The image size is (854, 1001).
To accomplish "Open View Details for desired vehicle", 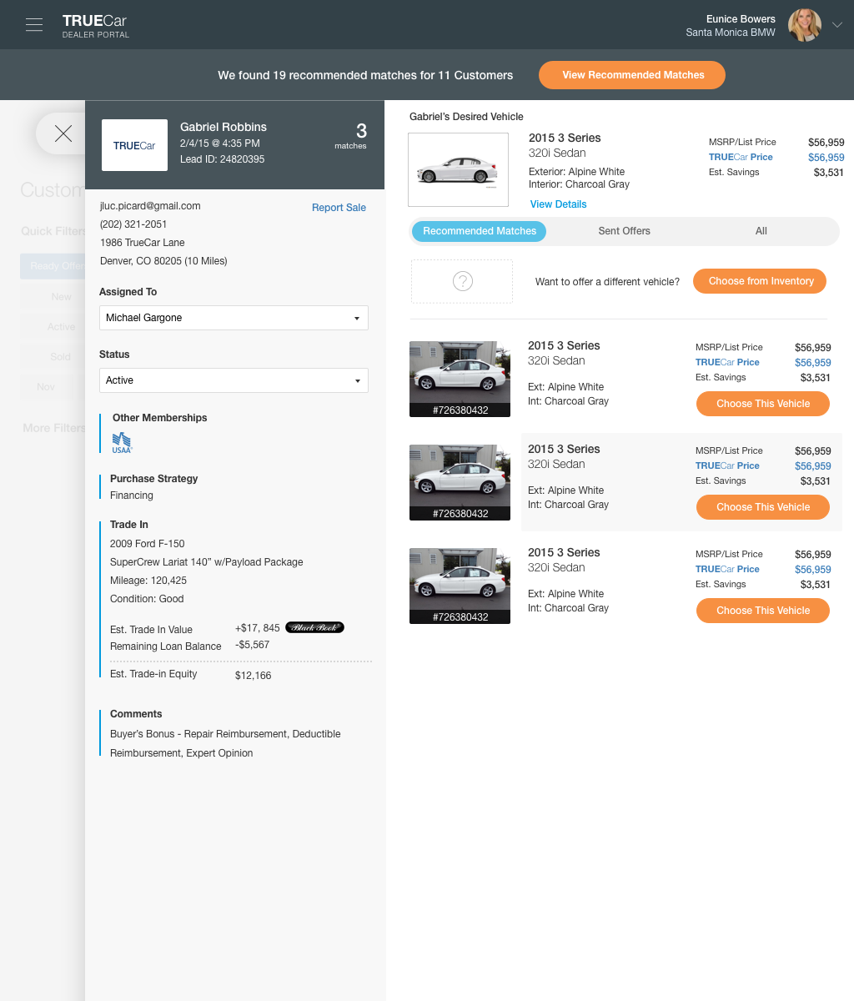I will (x=558, y=204).
